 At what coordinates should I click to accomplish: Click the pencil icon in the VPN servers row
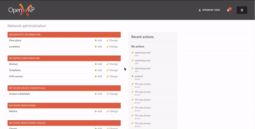click(107, 76)
